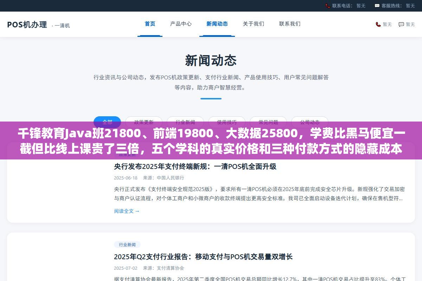The image size is (422, 281).
Task: Click the phone icon in the top bar
Action: tap(328, 6)
